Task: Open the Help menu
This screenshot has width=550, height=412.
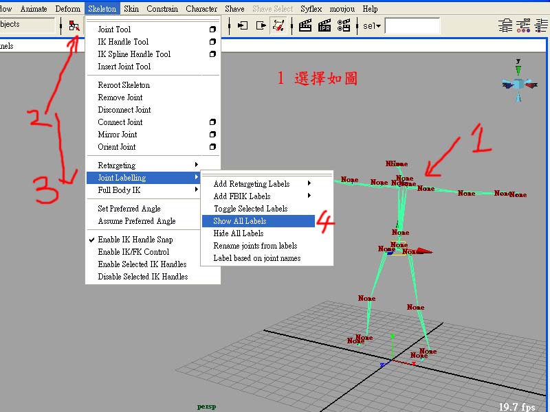Action: [370, 9]
